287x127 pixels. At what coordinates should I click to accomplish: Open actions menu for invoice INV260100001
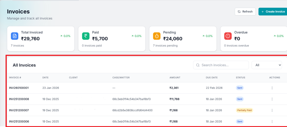point(272,88)
